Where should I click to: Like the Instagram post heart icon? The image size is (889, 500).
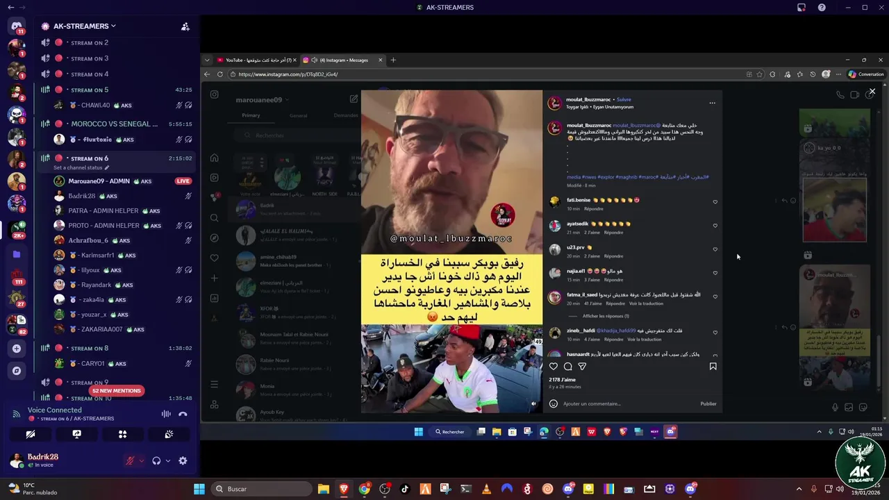click(554, 366)
